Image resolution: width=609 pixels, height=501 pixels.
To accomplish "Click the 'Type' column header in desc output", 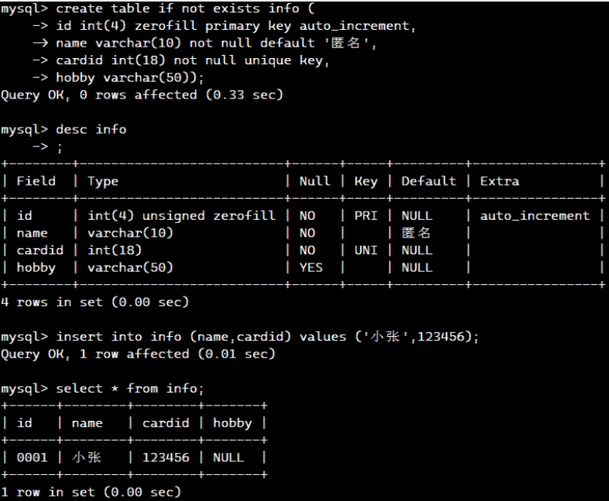I will (102, 182).
